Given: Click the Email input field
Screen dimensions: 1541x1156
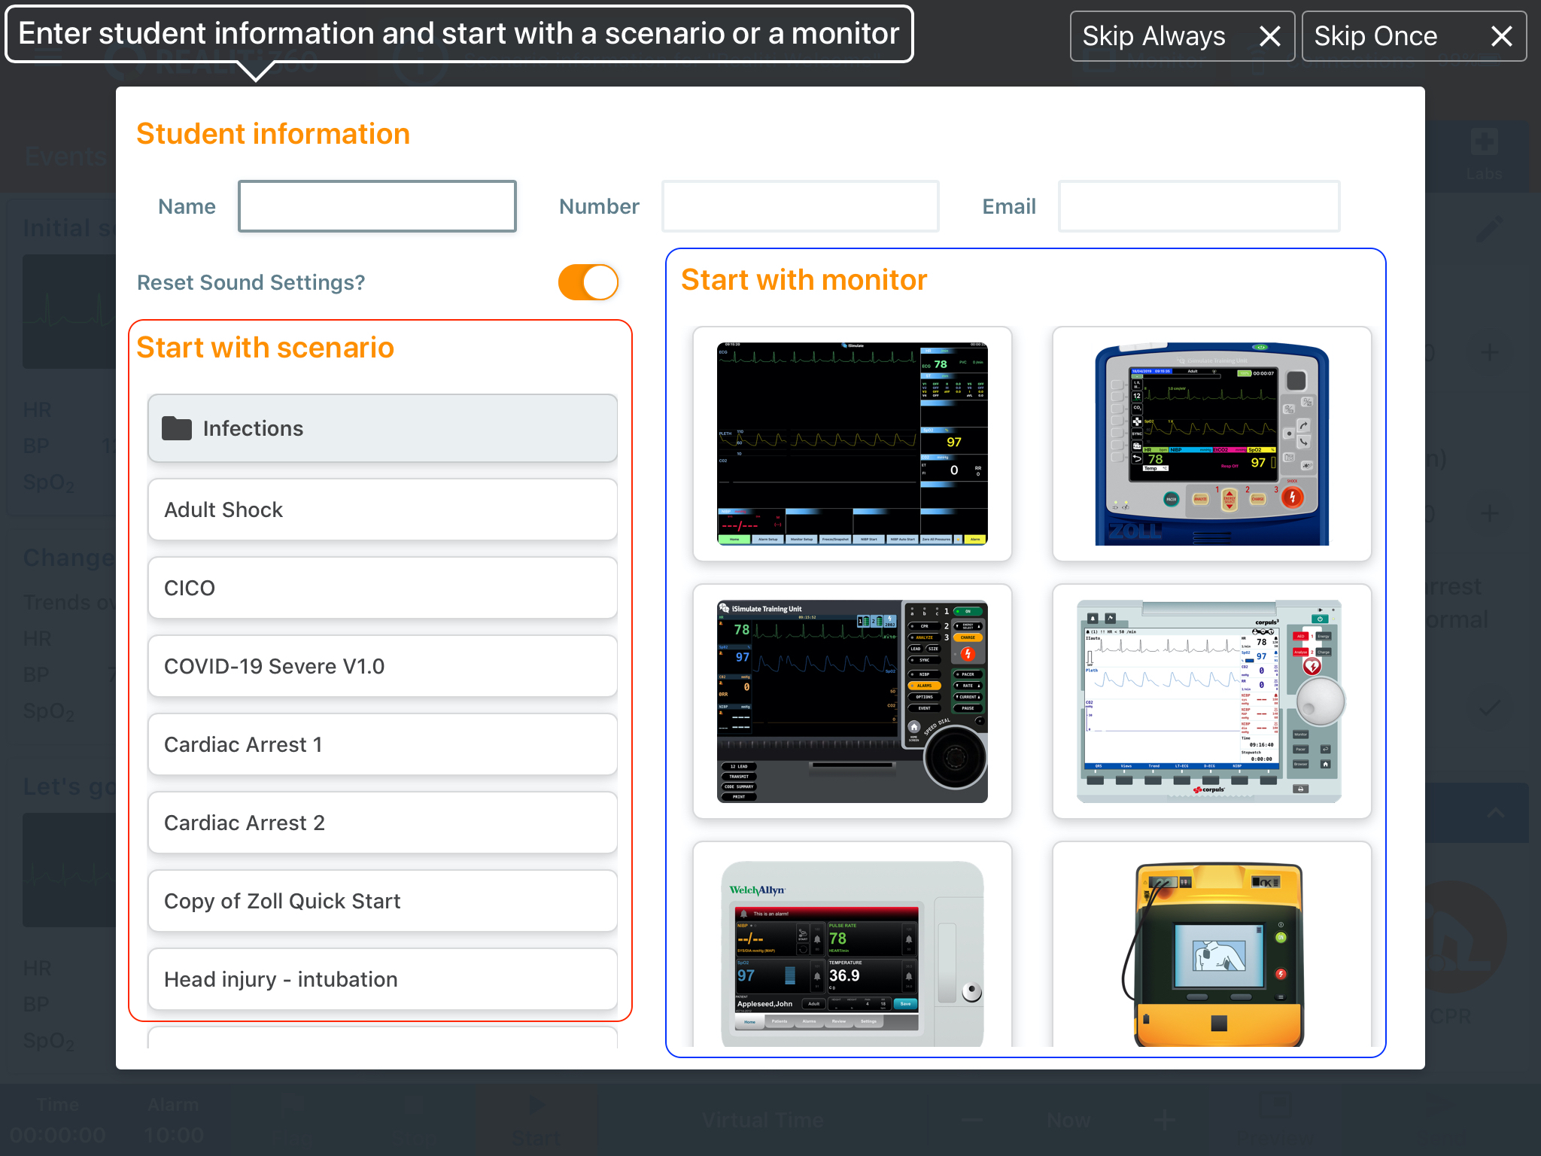Looking at the screenshot, I should [1198, 206].
